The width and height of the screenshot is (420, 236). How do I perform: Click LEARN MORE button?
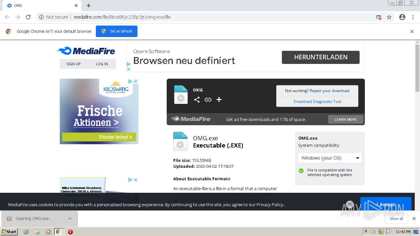coord(346,119)
